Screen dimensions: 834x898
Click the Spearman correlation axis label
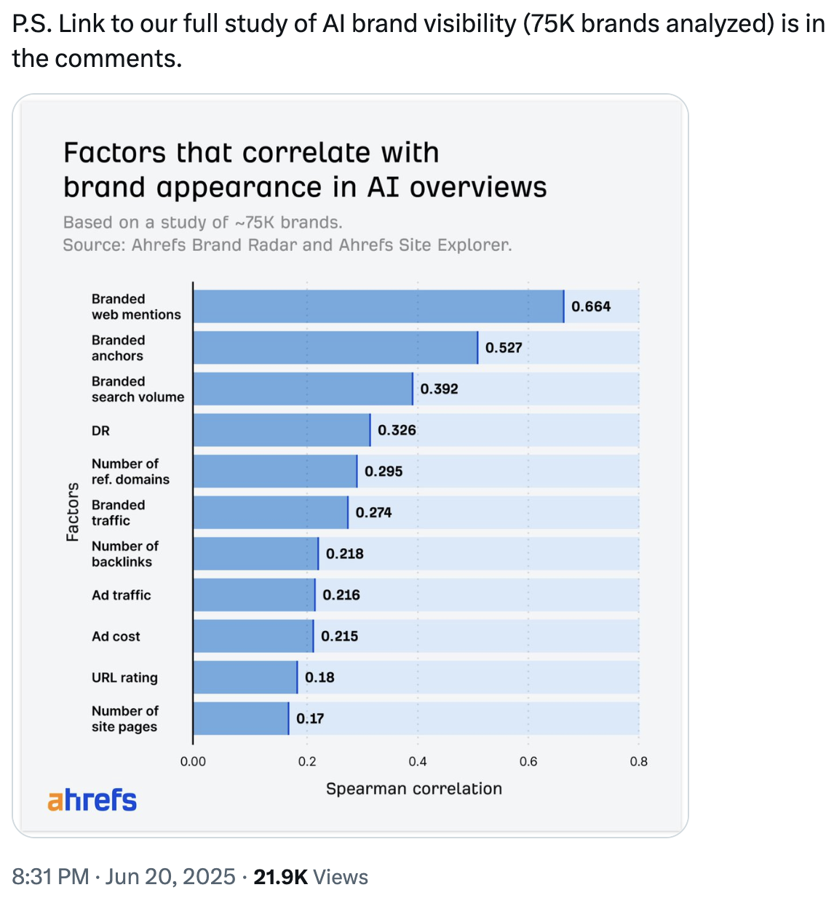click(x=413, y=789)
